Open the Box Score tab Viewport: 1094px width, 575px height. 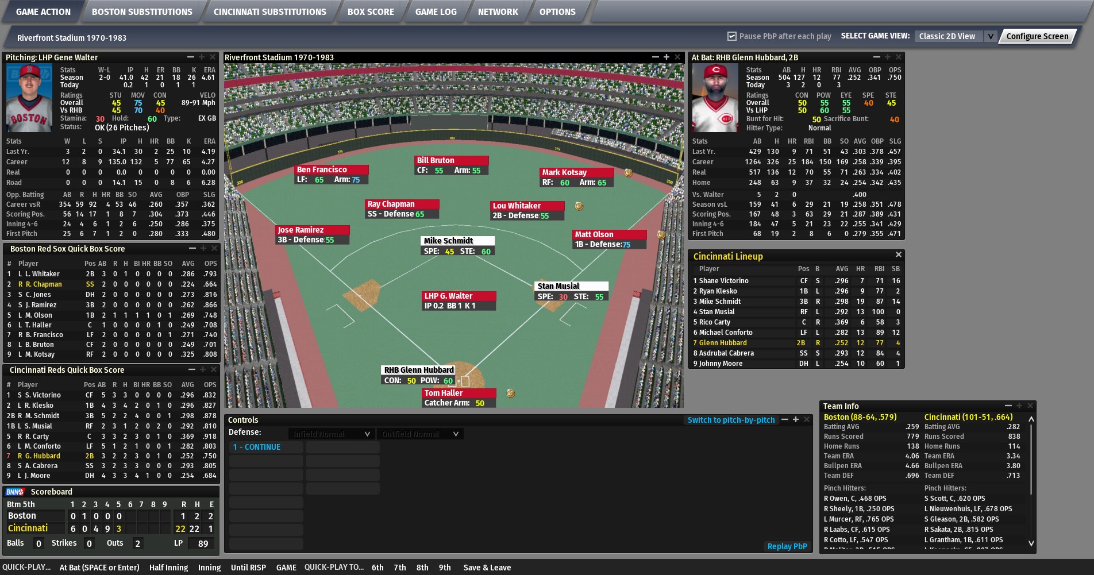coord(371,11)
